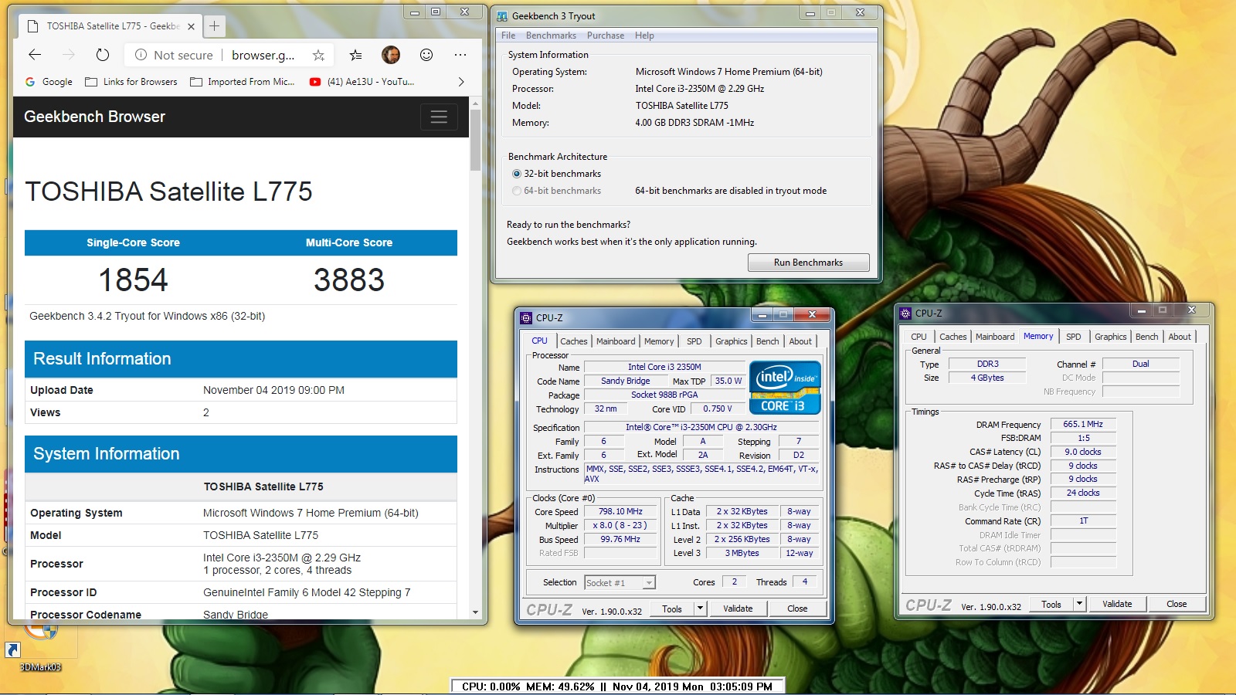Viewport: 1236px width, 695px height.
Task: Switch to SPD tab in right CPU-Z
Action: [x=1073, y=337]
